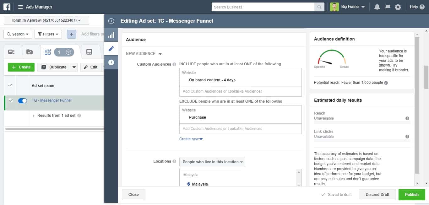Screen dimensions: 429x205
Task: Click Discard Draft
Action: [377, 195]
